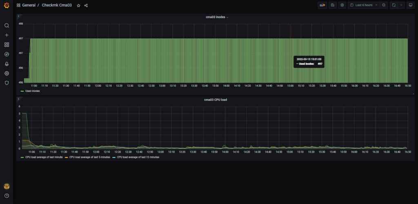This screenshot has height=204, width=418.
Task: Click the blue 15 minutes load color swatch
Action: tap(114, 157)
